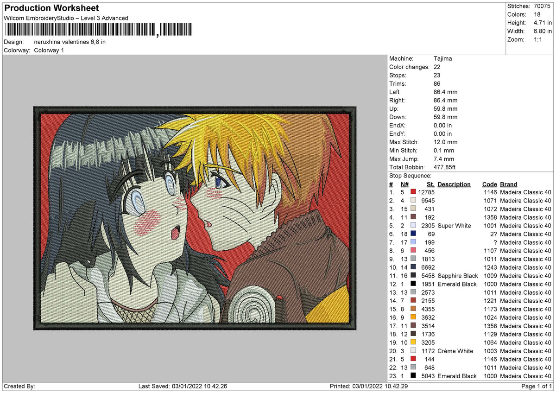Select the yellow swatch in stop 19
The image size is (556, 393).
coord(413,342)
